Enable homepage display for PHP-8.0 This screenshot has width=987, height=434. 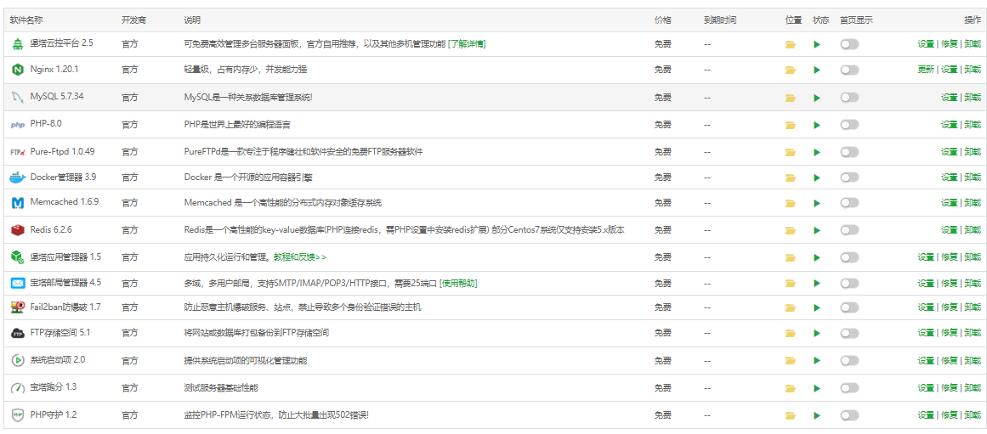pos(849,125)
